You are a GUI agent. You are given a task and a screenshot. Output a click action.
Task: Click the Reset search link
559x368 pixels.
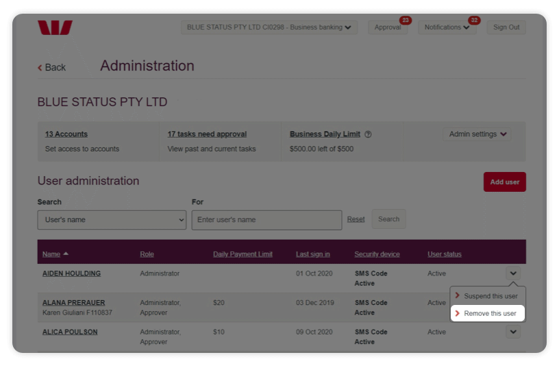tap(356, 219)
